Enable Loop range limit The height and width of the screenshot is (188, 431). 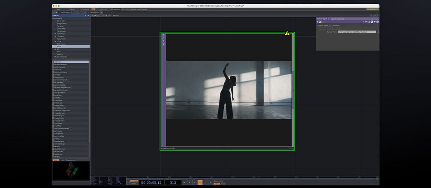coord(217,184)
